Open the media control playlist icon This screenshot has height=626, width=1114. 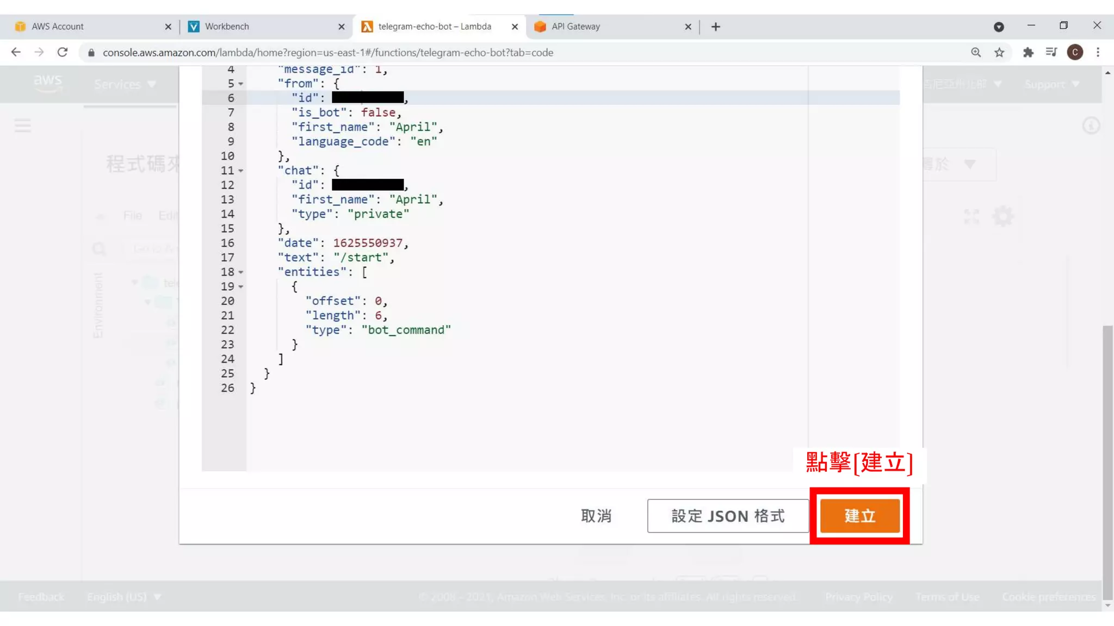coord(1051,52)
